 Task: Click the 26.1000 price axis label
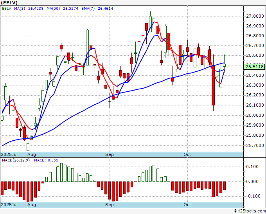255,105
